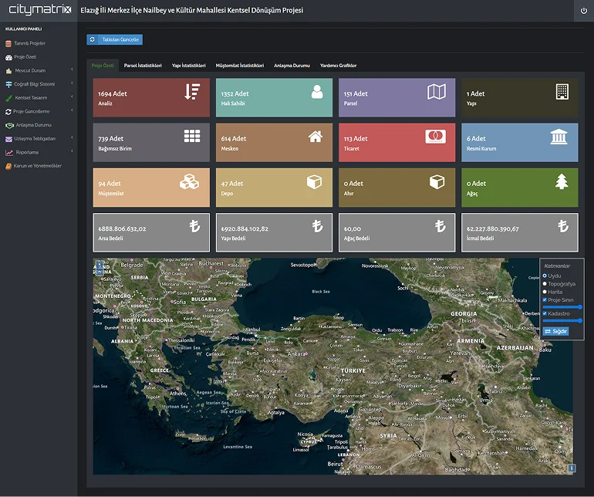Viewport: 594px width, 497px height.
Task: Click the Ağaç tree icon
Action: tap(561, 181)
